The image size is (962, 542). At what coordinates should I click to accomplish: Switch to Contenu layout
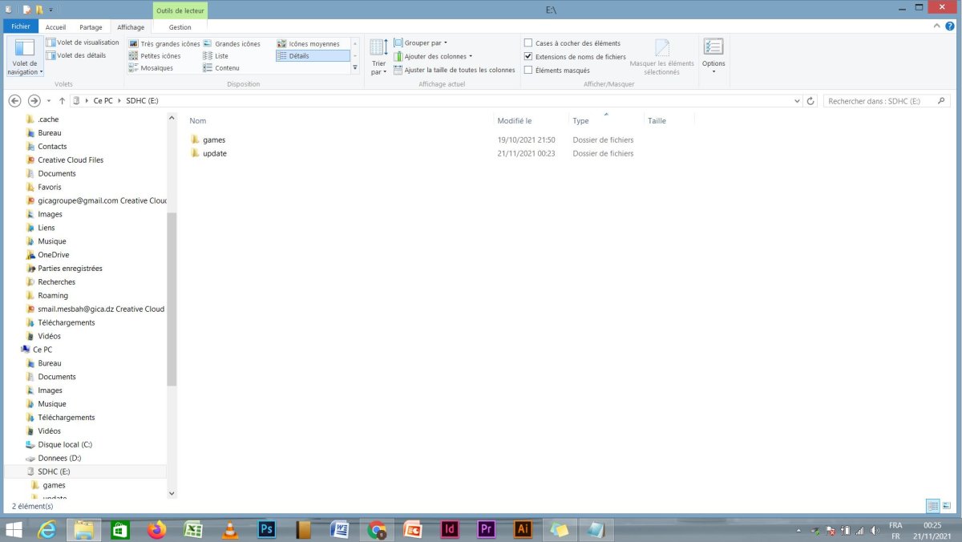click(x=221, y=68)
